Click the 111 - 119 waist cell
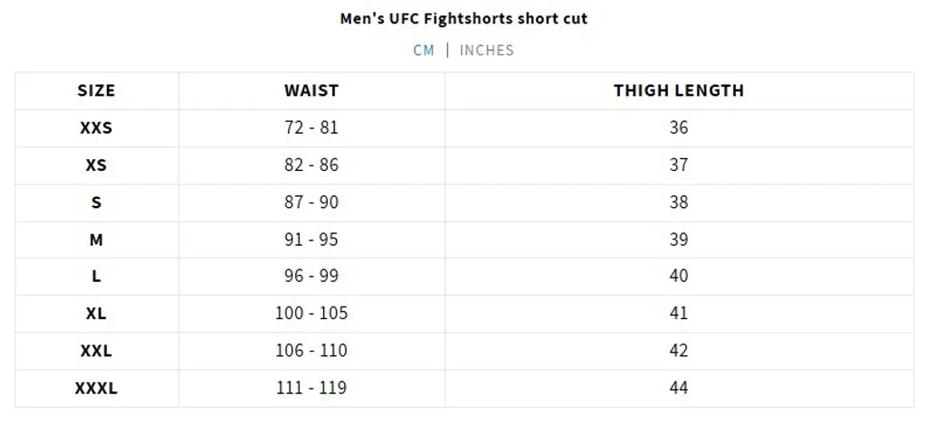Image resolution: width=927 pixels, height=424 pixels. [x=311, y=389]
